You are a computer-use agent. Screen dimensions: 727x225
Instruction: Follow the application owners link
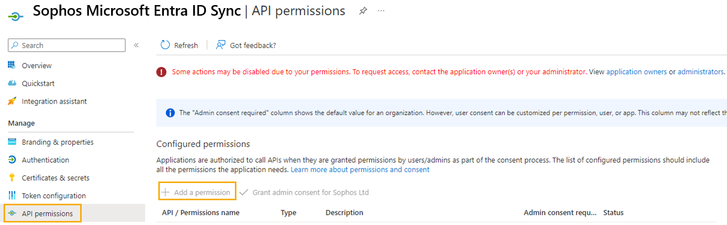pos(636,72)
